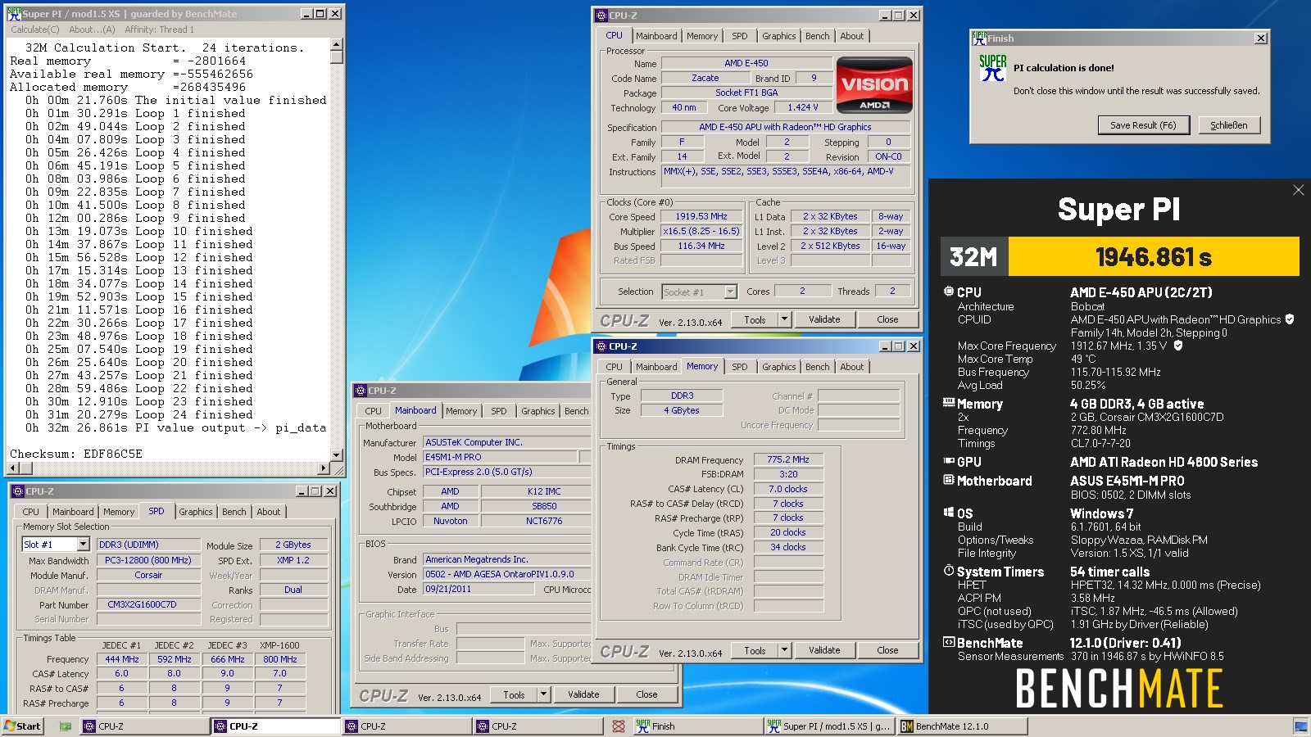Click the E45M1-M PRO model field
The height and width of the screenshot is (737, 1311).
tap(500, 457)
